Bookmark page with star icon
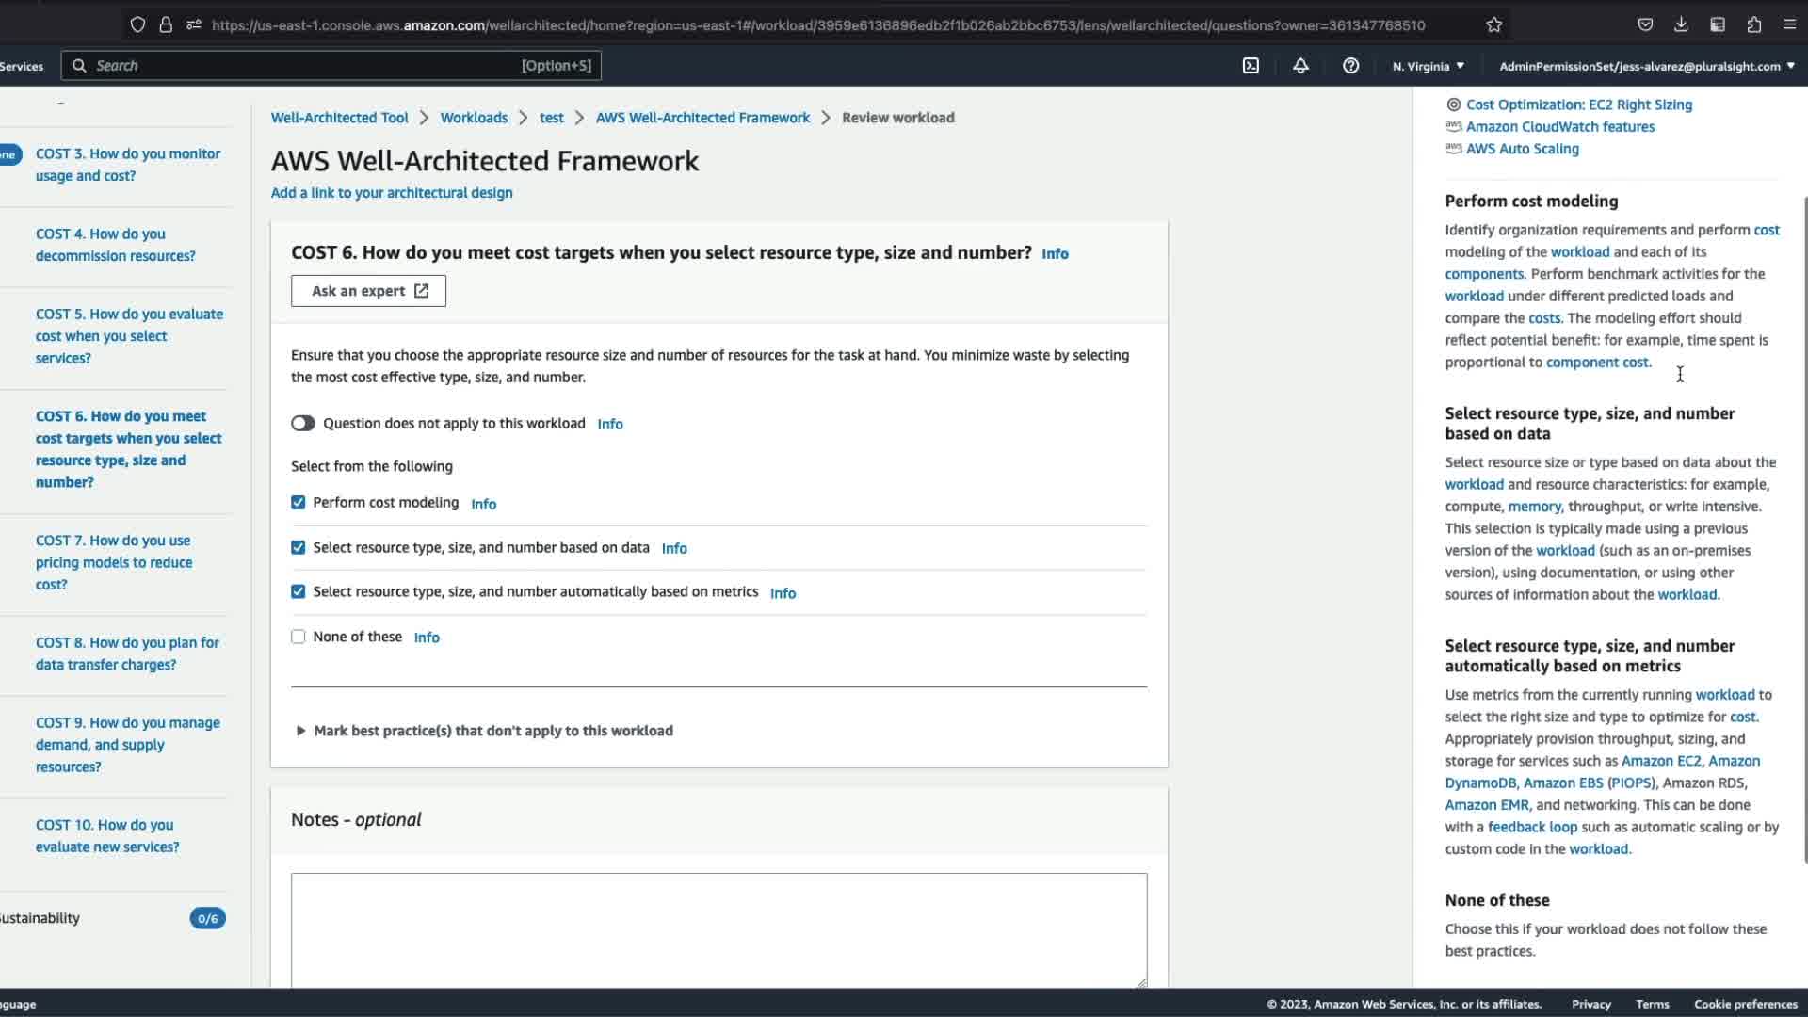1808x1017 pixels. pyautogui.click(x=1494, y=25)
